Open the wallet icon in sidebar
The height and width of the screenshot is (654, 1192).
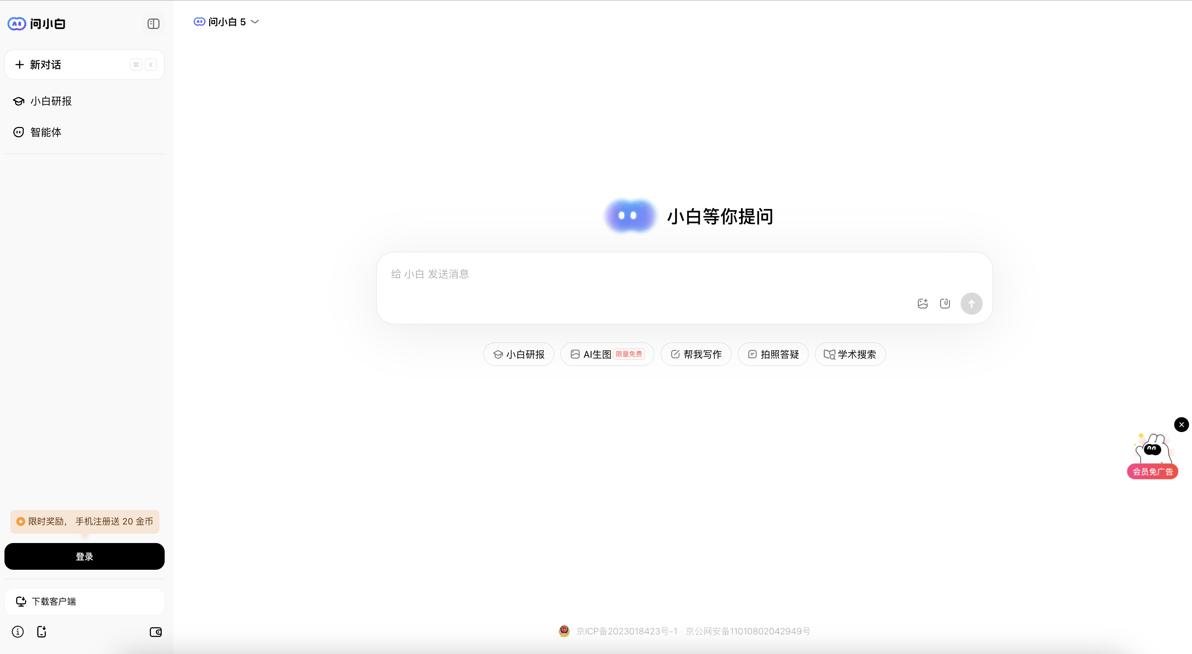[155, 632]
